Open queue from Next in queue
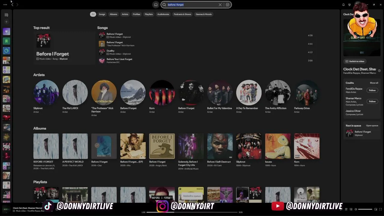Viewport: 384px width, 216px height. [x=372, y=126]
